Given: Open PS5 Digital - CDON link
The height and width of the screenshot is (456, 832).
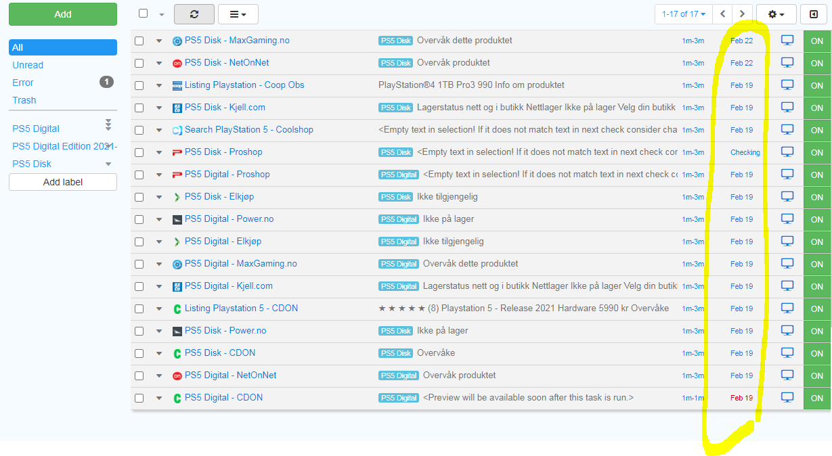Looking at the screenshot, I should (x=223, y=397).
